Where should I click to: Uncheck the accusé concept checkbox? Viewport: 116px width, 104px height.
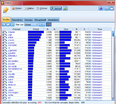3,43
